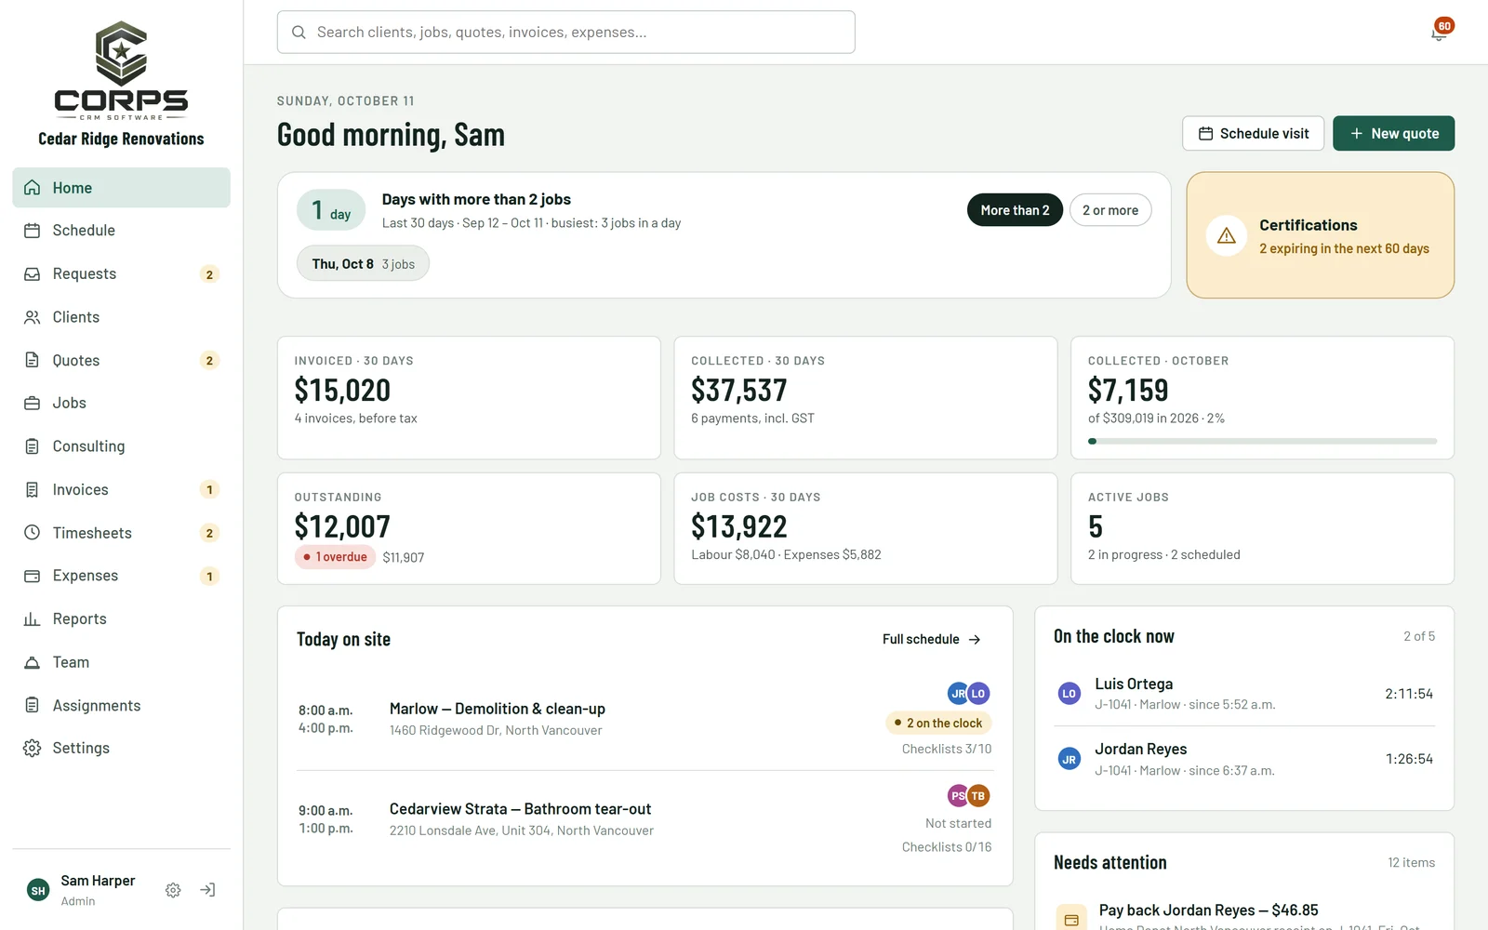This screenshot has width=1488, height=930.
Task: Click the PS avatar on Cedarview job
Action: (x=958, y=796)
